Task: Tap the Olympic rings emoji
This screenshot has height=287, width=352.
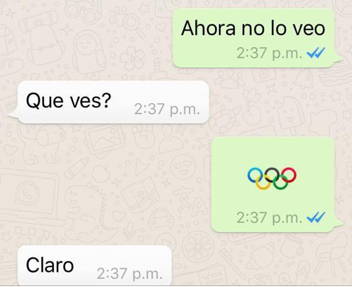Action: click(x=272, y=179)
